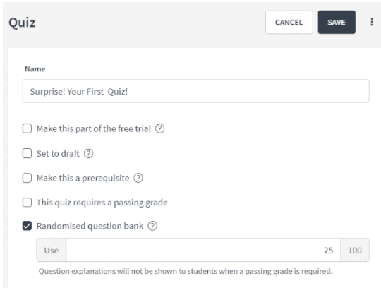Viewport: 381px width, 288px height.
Task: Click the 'This quiz requires a passing grade' text
Action: point(102,203)
